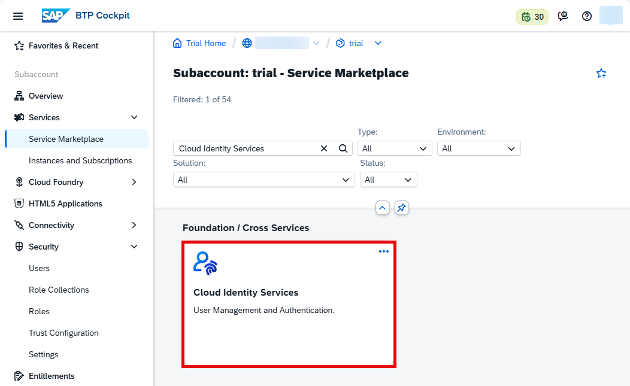Click the Filtered: 1 of 54 text
630x386 pixels.
coord(202,99)
